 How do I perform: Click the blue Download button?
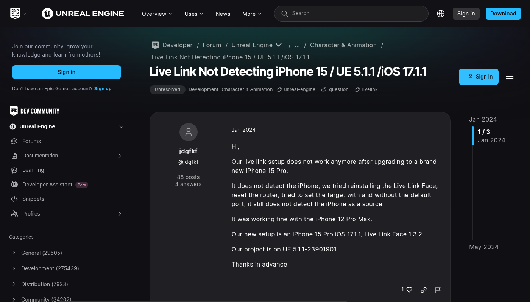tap(503, 14)
